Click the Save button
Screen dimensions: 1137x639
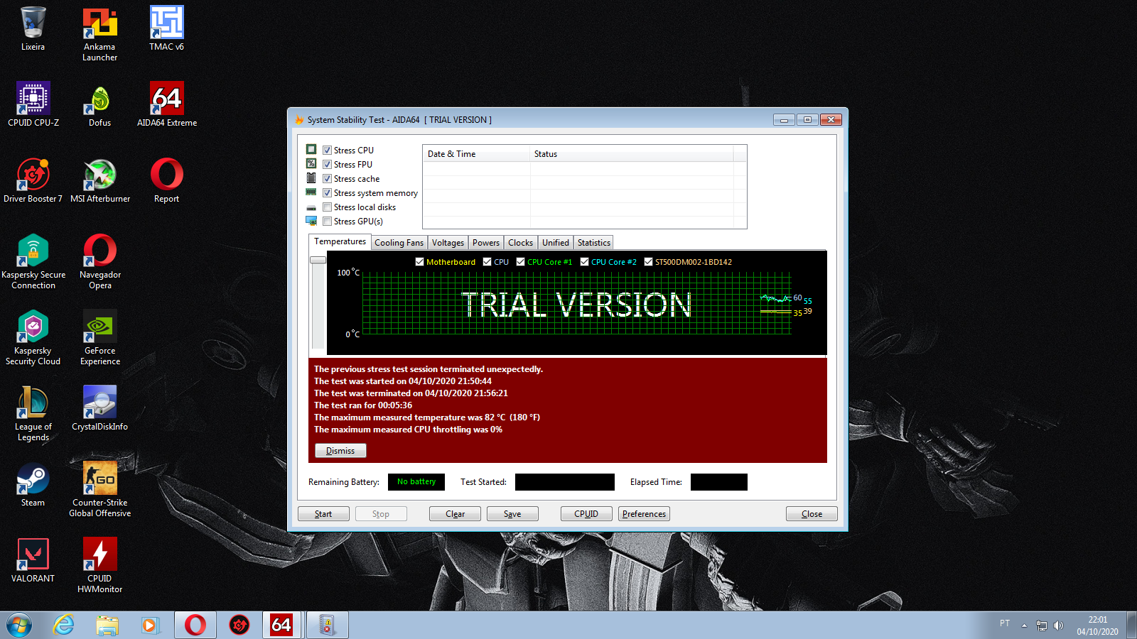512,514
